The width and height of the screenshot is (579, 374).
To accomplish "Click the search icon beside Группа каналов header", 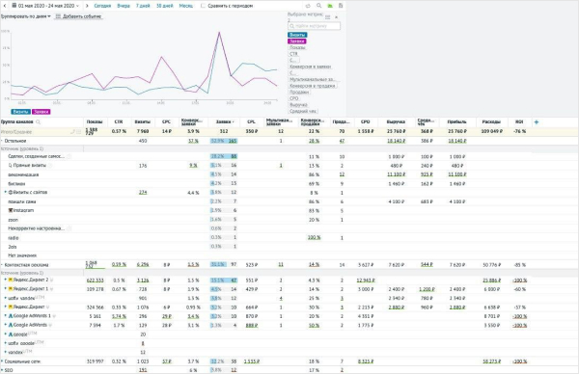I will coord(38,122).
